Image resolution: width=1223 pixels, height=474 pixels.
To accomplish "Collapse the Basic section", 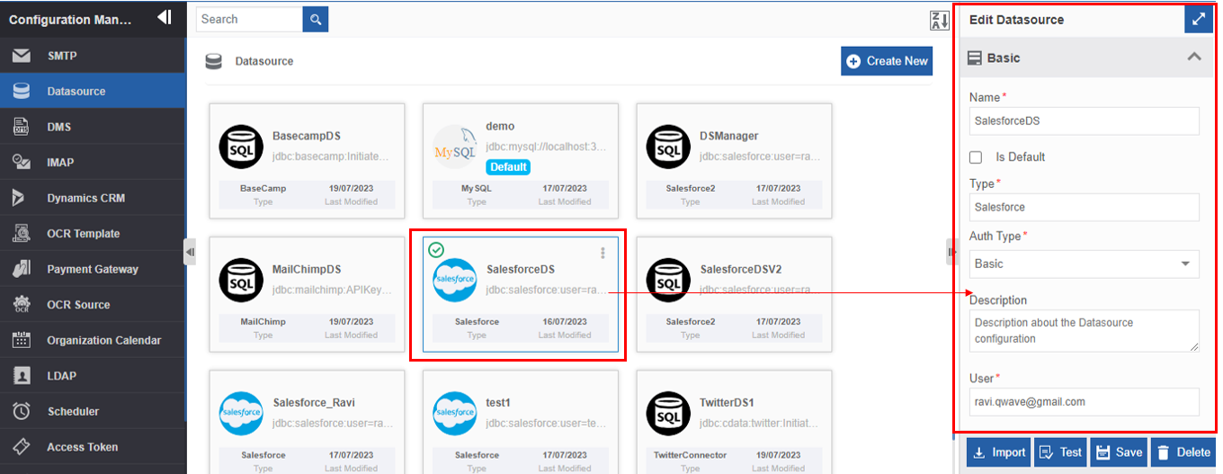I will click(x=1193, y=57).
